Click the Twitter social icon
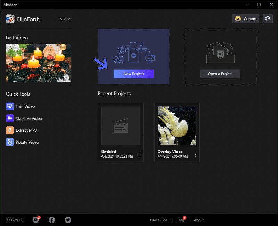This screenshot has height=226, width=278. 68,220
